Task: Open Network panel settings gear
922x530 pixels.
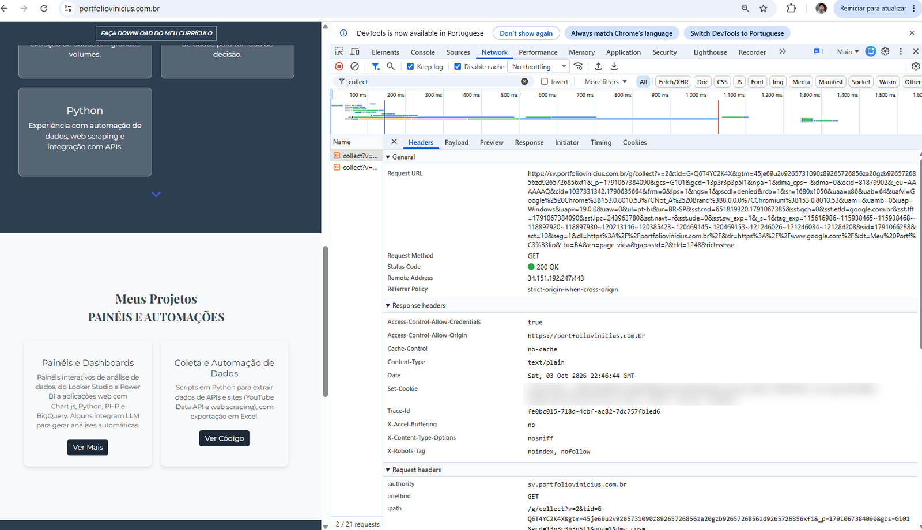Action: [916, 66]
